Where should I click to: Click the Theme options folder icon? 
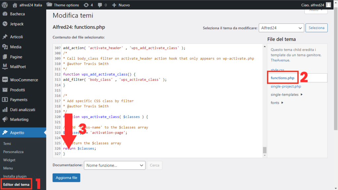(x=50, y=5)
